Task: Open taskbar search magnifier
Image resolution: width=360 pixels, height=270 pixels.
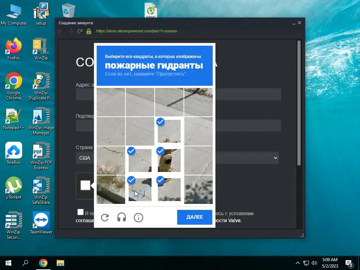Action: (x=25, y=263)
